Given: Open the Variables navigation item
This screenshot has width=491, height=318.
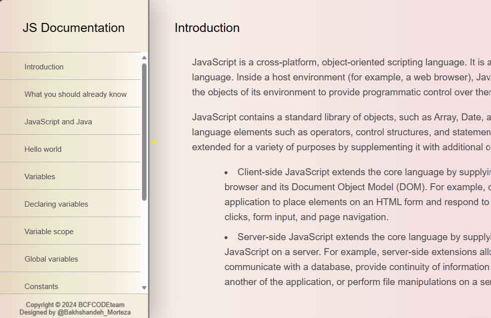Looking at the screenshot, I should pyautogui.click(x=40, y=177).
